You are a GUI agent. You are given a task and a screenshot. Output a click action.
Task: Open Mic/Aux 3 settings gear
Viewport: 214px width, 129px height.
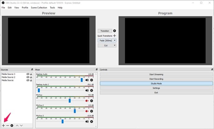point(91,122)
